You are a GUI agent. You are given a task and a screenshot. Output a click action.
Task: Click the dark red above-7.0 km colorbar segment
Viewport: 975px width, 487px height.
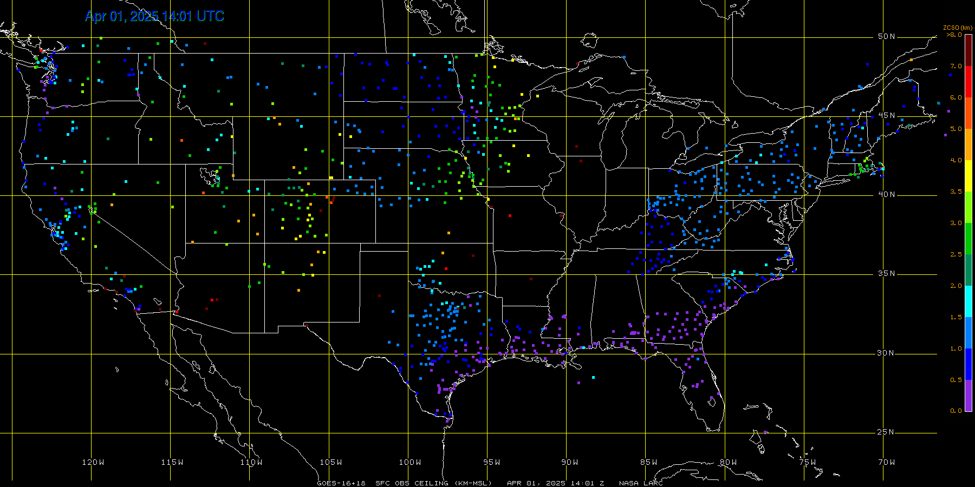[x=968, y=50]
